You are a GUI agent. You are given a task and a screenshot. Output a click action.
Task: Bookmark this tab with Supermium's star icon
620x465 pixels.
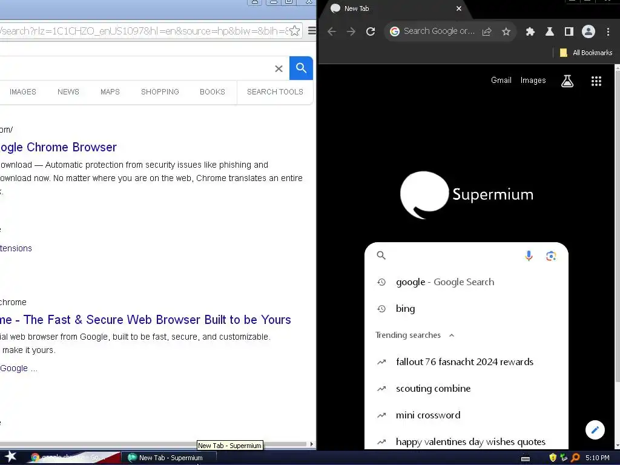coord(506,31)
